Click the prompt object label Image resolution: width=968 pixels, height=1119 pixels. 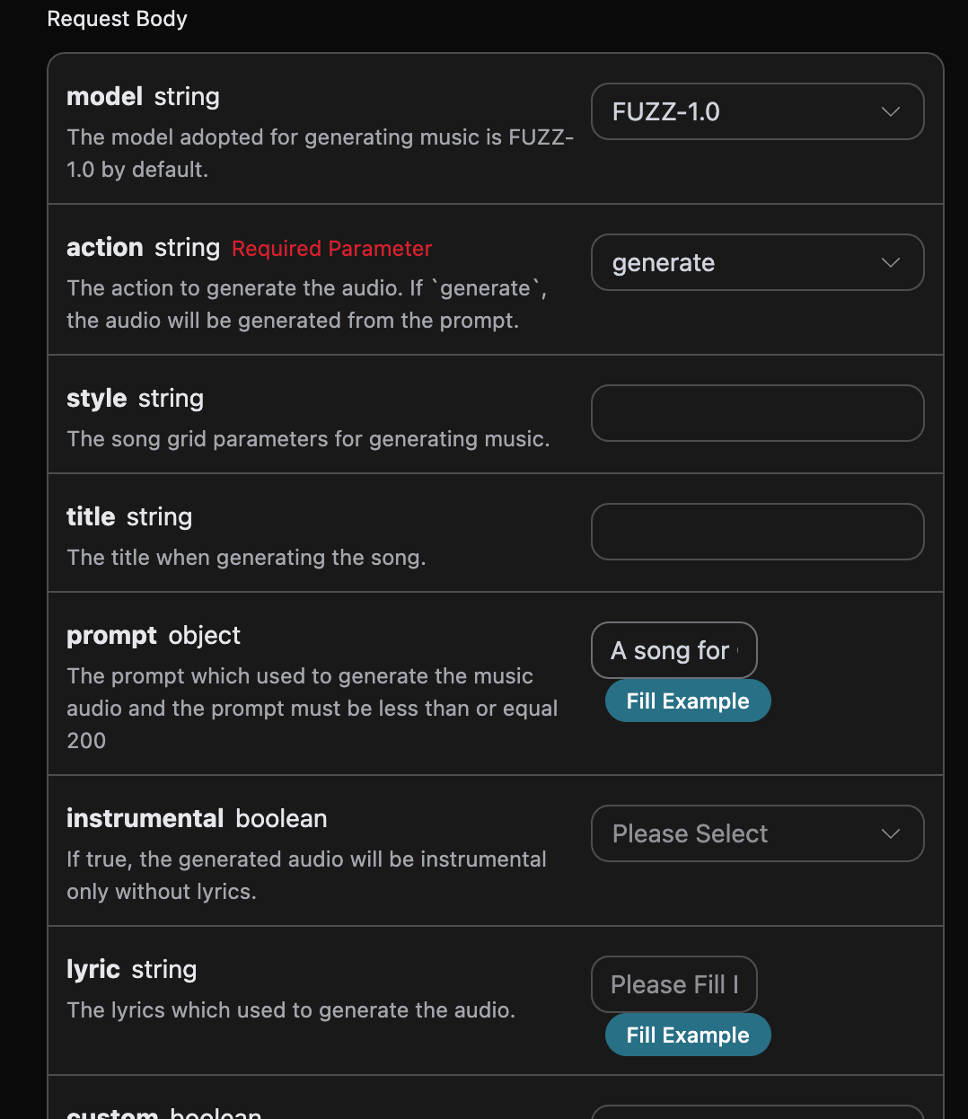(153, 635)
